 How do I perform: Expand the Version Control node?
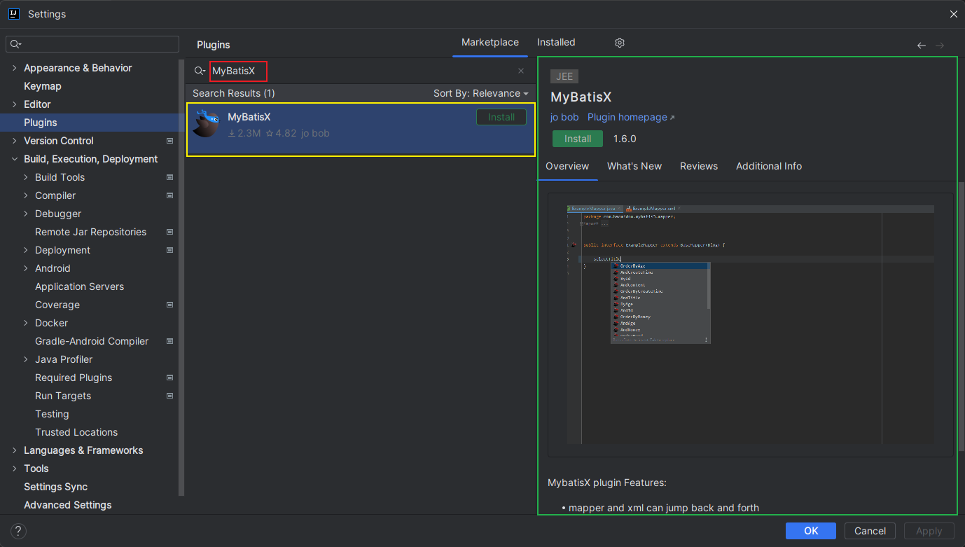(15, 141)
